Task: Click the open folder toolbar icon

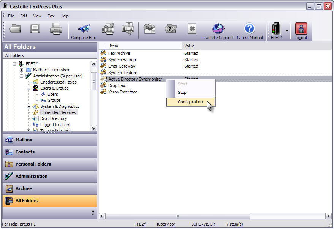Action: [16, 29]
